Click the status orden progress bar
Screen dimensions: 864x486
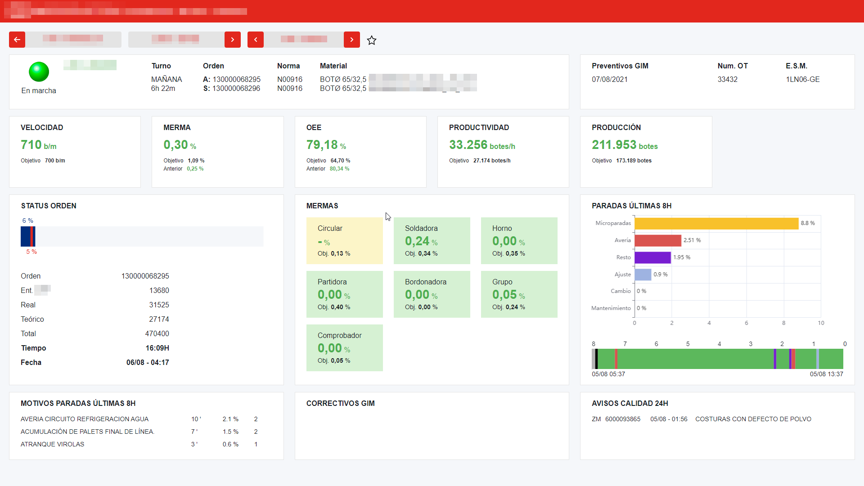142,236
